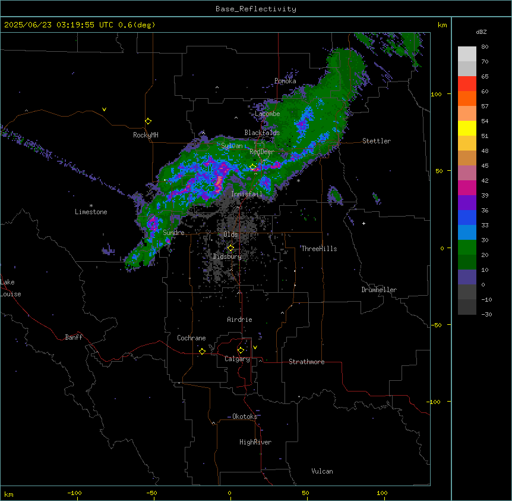This screenshot has width=512, height=501.
Task: Click the magenta storm cell north of Sundre
Action: pos(152,223)
